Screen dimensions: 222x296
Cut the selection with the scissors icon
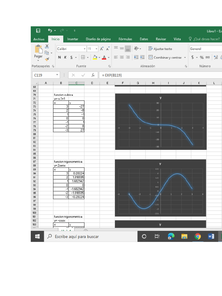coord(47,47)
